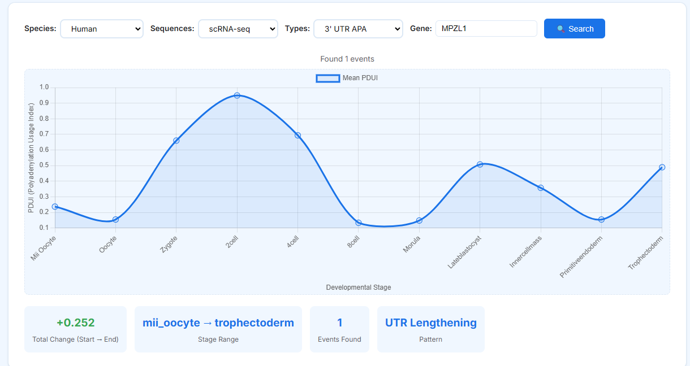Image resolution: width=690 pixels, height=366 pixels.
Task: Click the PDUI y-axis title
Action: (x=32, y=158)
